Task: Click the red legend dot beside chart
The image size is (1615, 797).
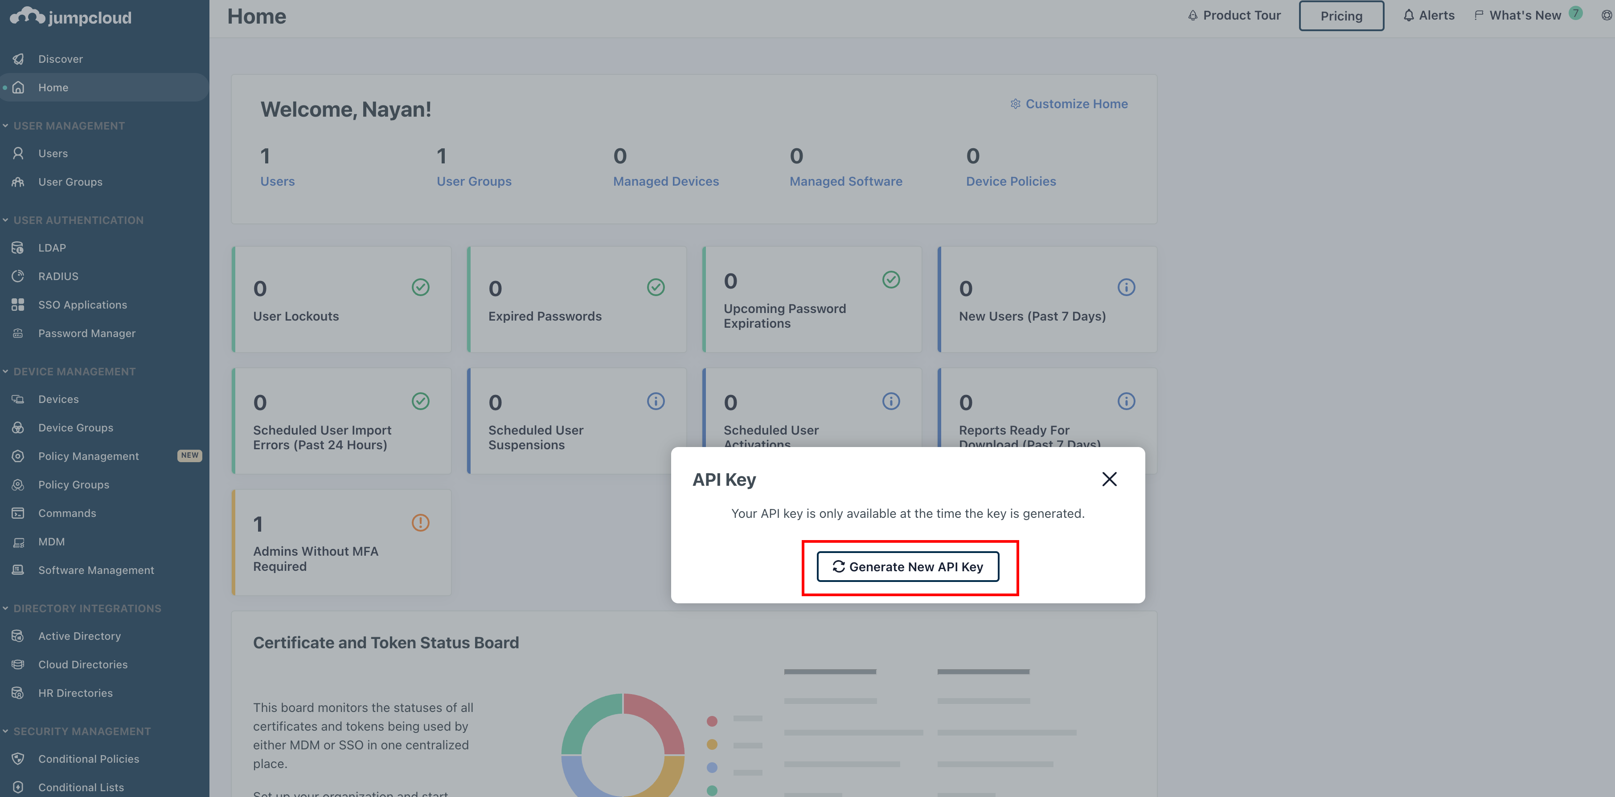Action: coord(712,721)
